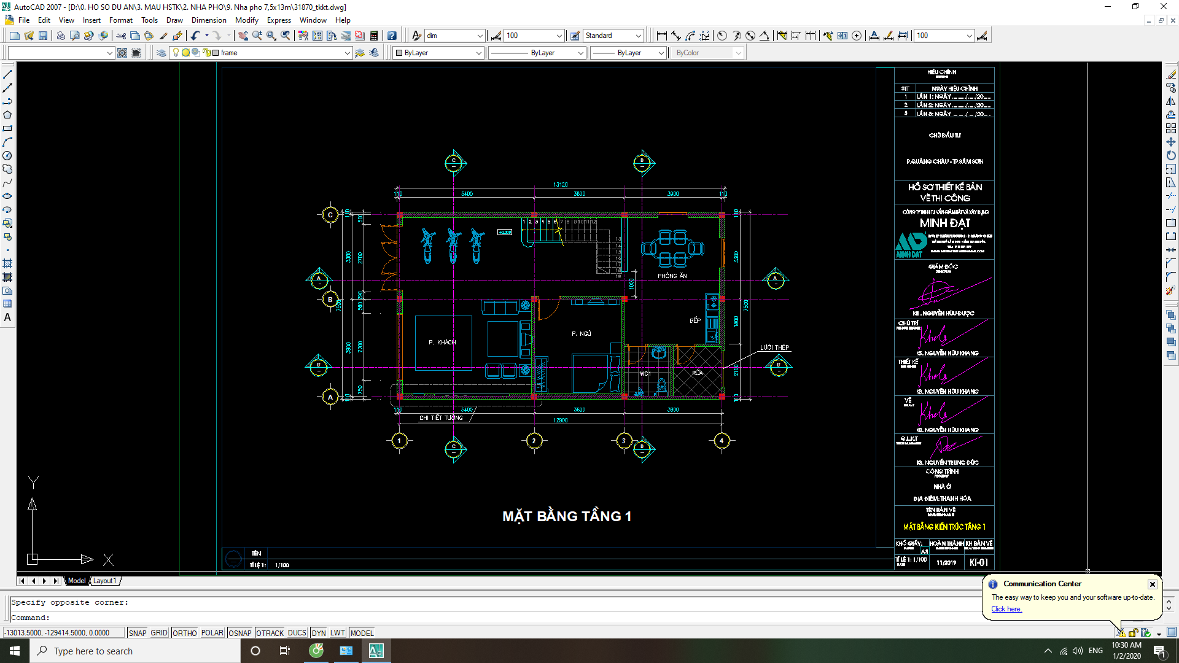Toggle DYN dynamic input
1179x663 pixels.
[x=318, y=633]
